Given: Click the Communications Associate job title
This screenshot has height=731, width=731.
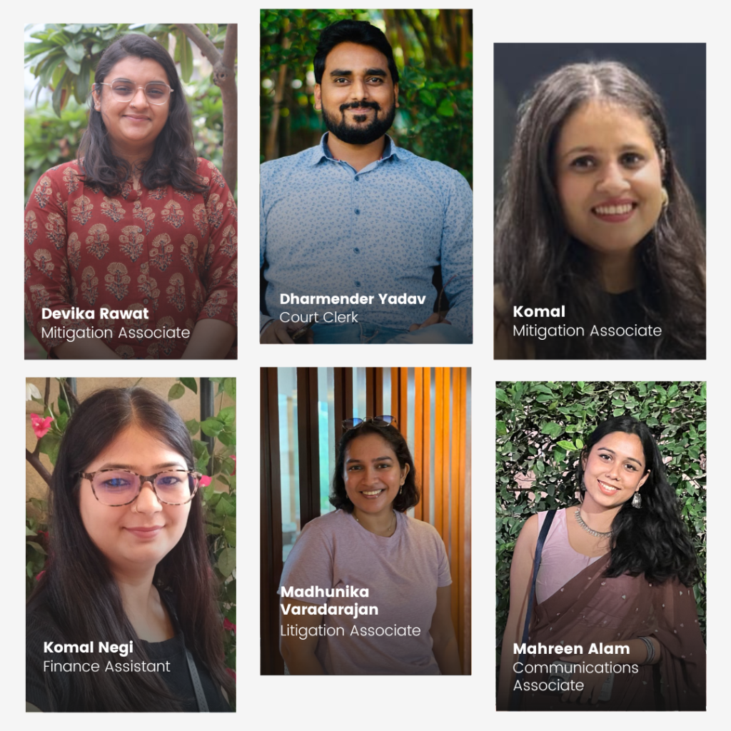Looking at the screenshot, I should (x=575, y=677).
